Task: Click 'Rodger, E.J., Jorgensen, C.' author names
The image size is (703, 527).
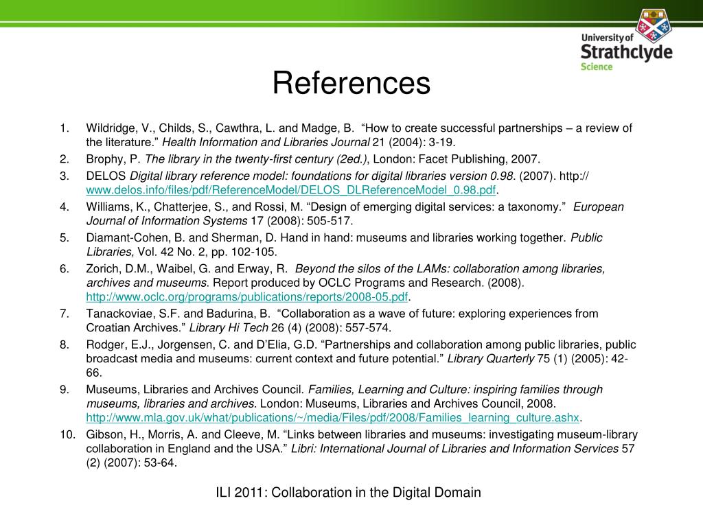Action: pyautogui.click(x=158, y=344)
